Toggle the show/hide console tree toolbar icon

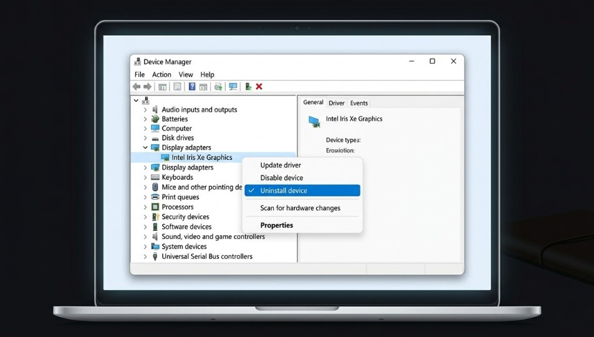162,87
